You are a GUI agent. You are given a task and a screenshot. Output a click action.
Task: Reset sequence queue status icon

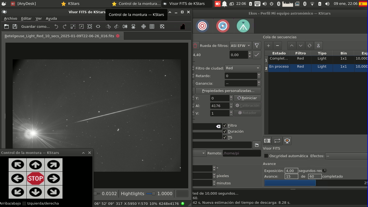[x=310, y=46]
